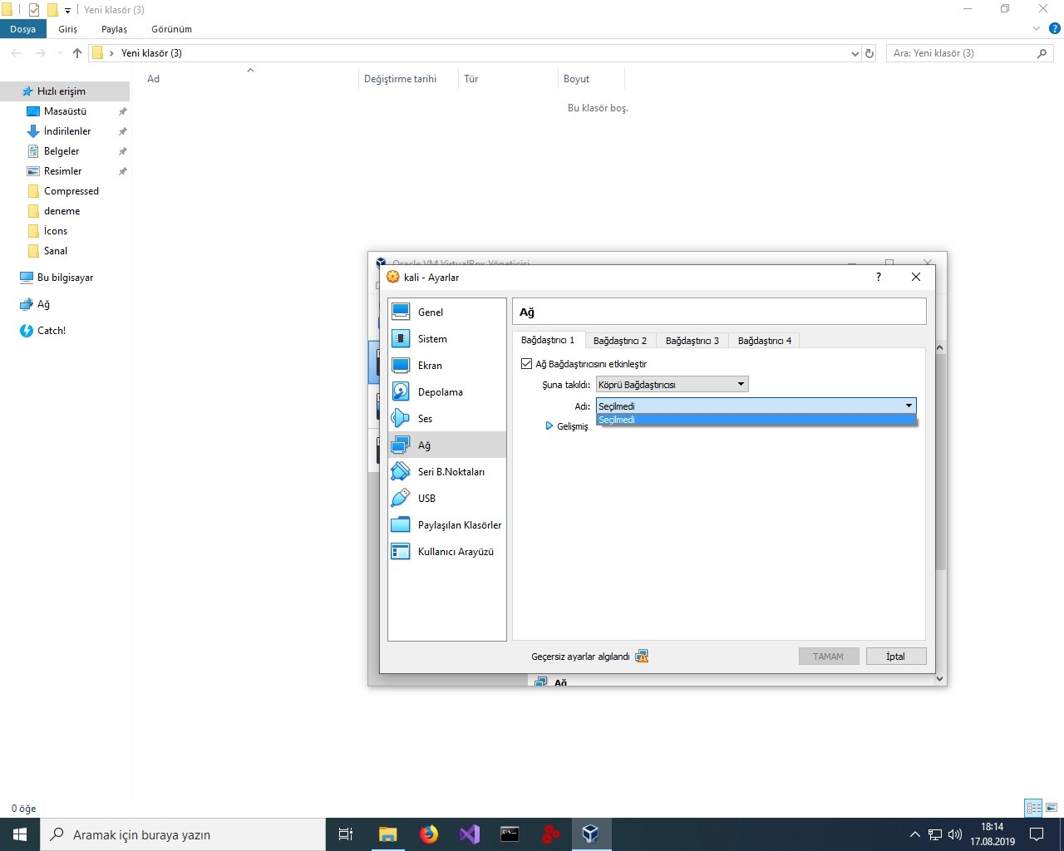Open Seri B.Noktaları serial ports settings
The width and height of the screenshot is (1064, 851).
point(447,471)
